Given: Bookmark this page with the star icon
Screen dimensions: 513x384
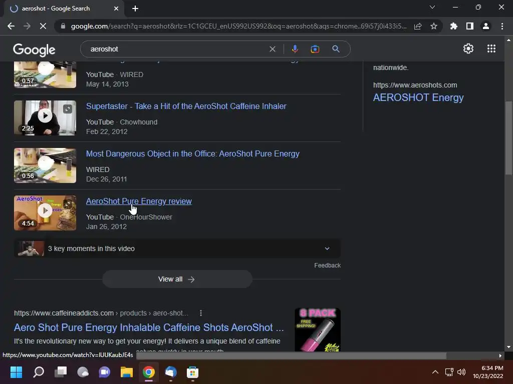Looking at the screenshot, I should pos(434,26).
